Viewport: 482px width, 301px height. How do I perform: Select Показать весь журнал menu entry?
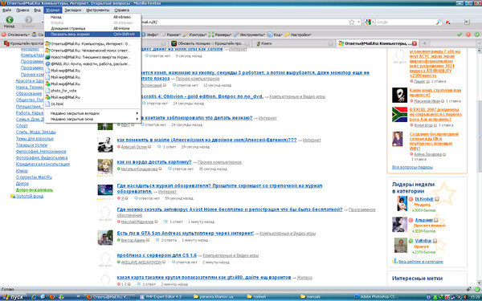click(92, 35)
